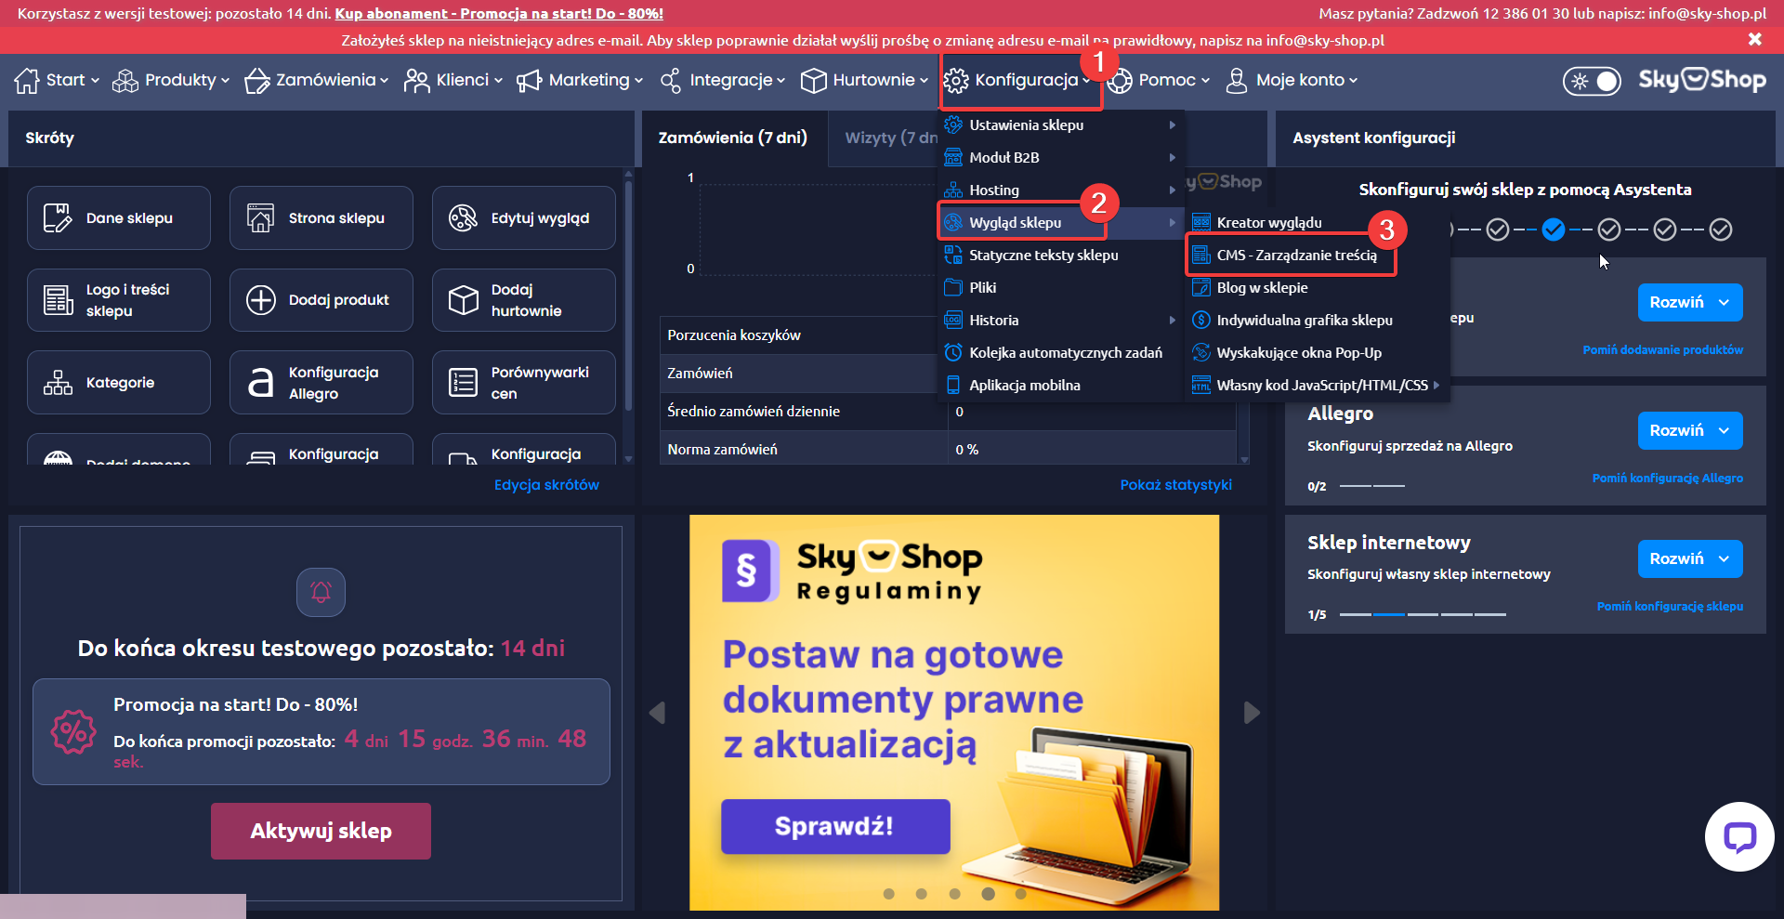The height and width of the screenshot is (919, 1784).
Task: Open Logo i treści sklepu shortcut
Action: [x=118, y=300]
